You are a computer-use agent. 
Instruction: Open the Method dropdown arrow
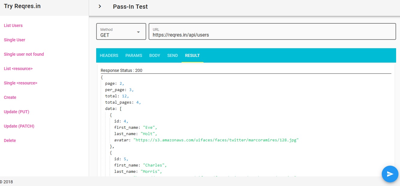[x=138, y=32]
